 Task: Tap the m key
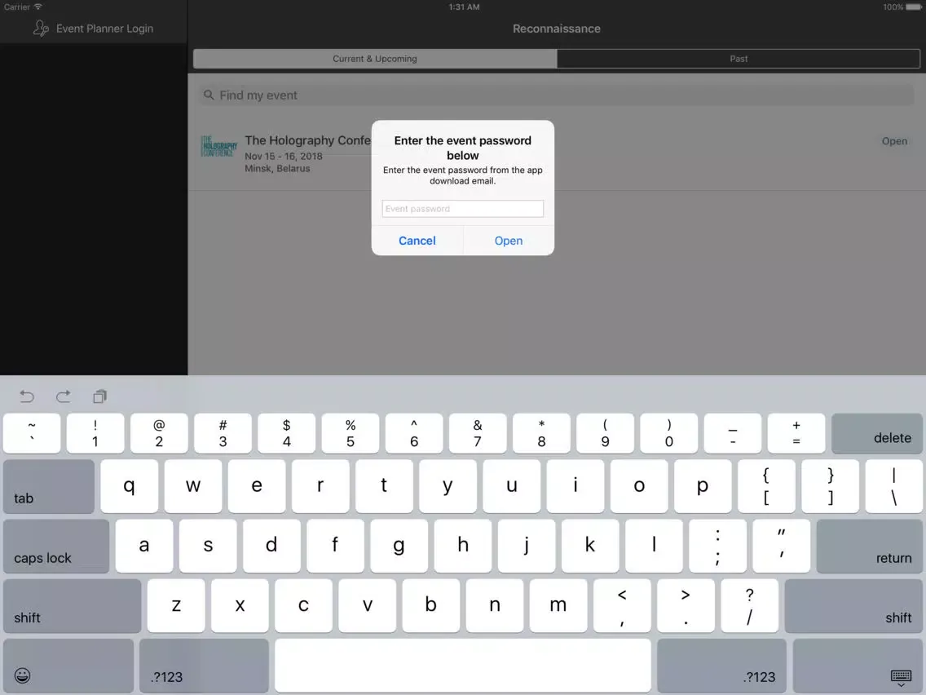[558, 606]
